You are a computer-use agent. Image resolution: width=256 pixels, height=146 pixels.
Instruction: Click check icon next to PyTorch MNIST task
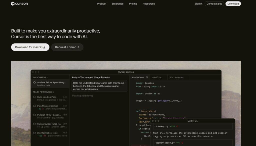point(34,115)
